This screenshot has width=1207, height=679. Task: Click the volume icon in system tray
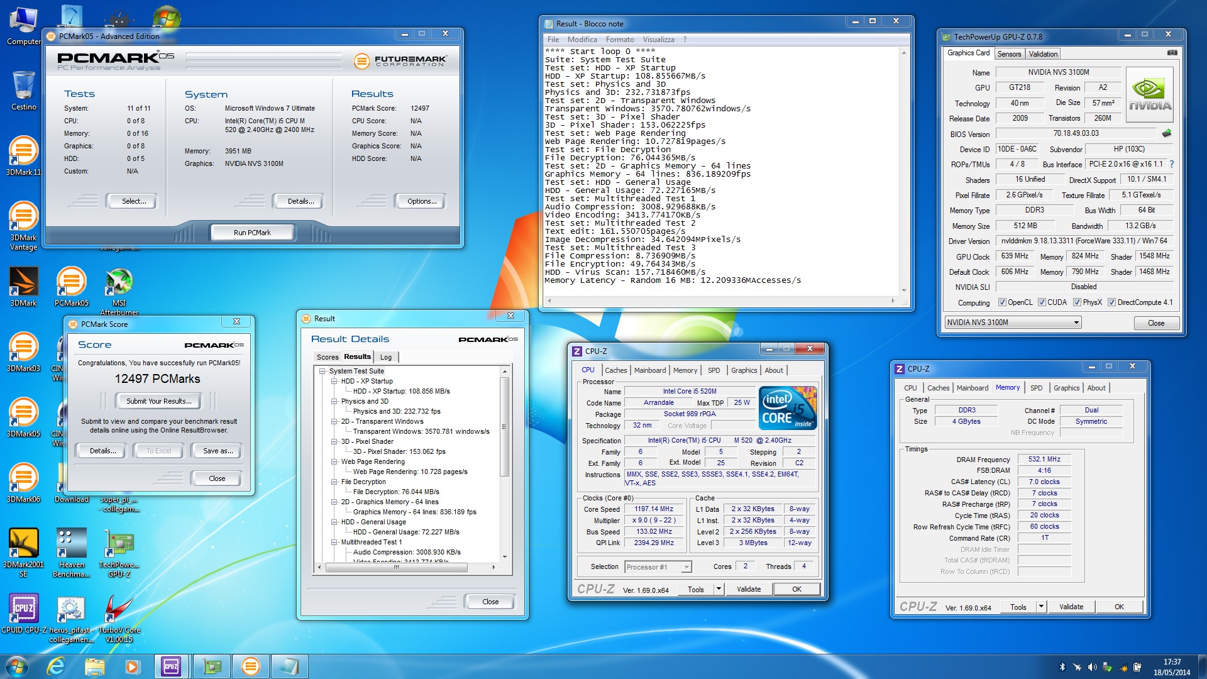tap(1092, 667)
